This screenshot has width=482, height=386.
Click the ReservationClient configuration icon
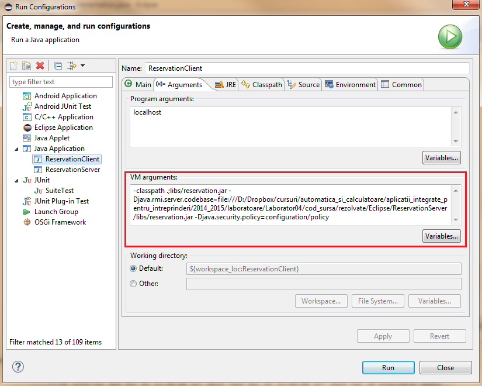pyautogui.click(x=38, y=159)
